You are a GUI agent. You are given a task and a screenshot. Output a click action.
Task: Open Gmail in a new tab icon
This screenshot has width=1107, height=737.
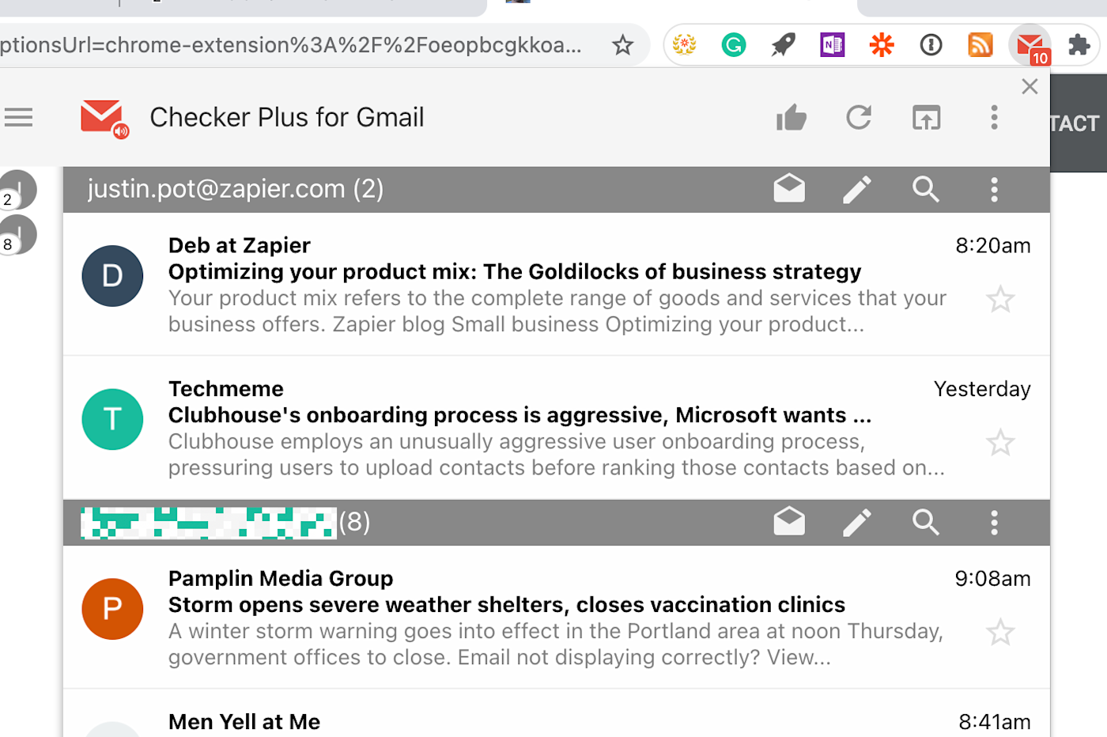tap(926, 118)
